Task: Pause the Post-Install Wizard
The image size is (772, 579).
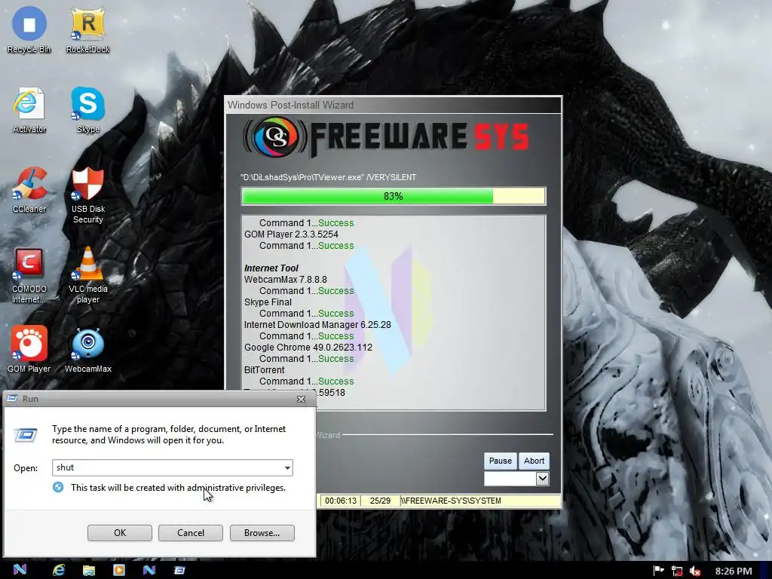Action: tap(501, 461)
